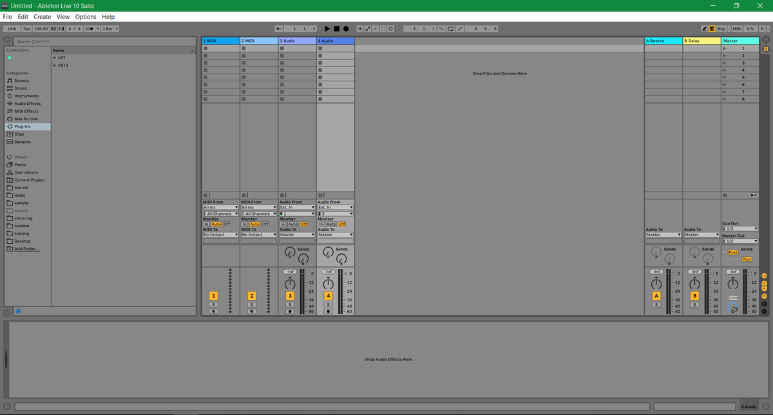The height and width of the screenshot is (415, 773).
Task: Adjust Send A knob on 3 Audio
Action: (290, 252)
